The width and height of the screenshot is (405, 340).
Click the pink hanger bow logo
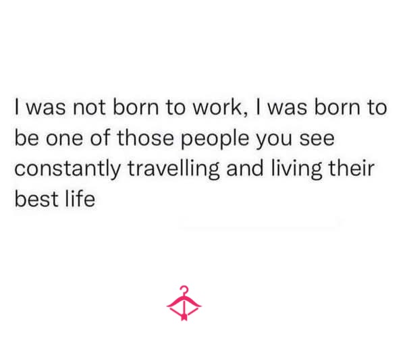coord(184,303)
